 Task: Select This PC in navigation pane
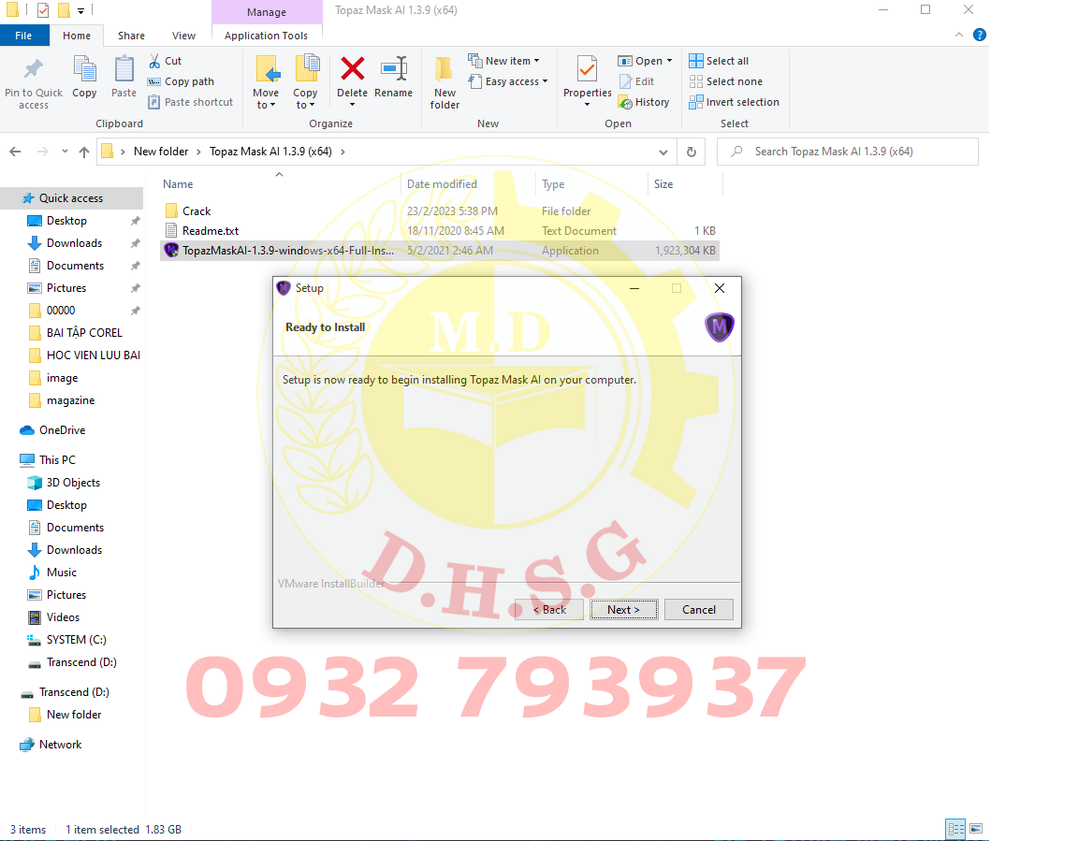point(57,460)
